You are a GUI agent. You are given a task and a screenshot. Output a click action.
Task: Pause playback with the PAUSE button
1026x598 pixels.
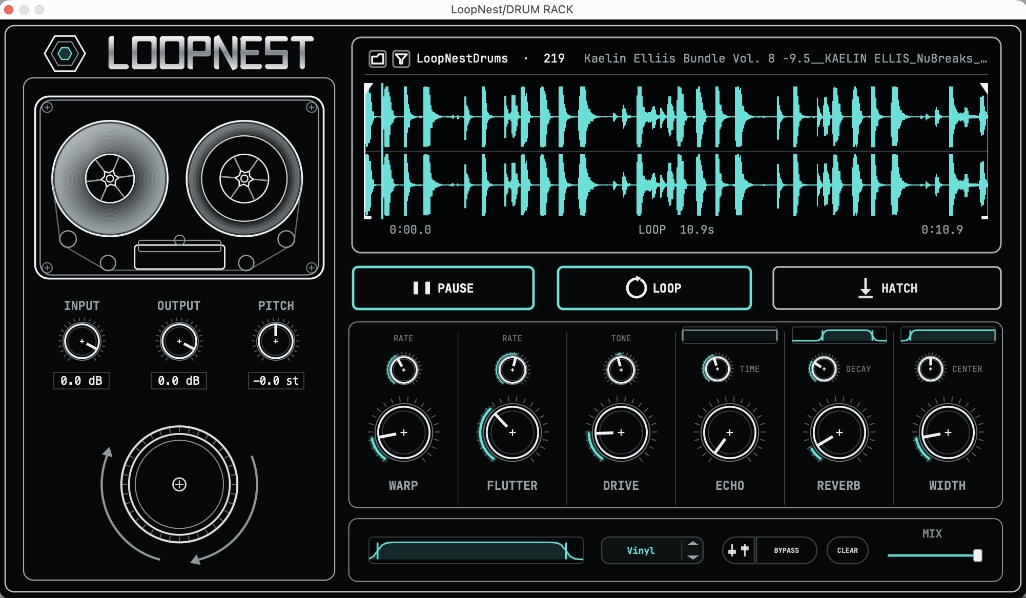(x=443, y=288)
